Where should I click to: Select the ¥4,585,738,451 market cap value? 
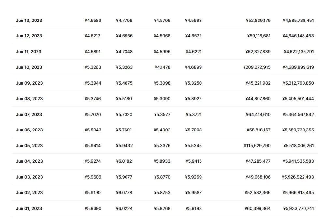[x=298, y=21]
